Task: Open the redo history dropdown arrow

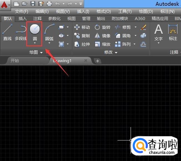Action: pyautogui.click(x=76, y=4)
